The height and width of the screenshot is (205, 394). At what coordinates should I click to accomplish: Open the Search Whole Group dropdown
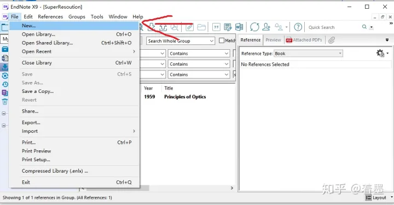click(181, 41)
